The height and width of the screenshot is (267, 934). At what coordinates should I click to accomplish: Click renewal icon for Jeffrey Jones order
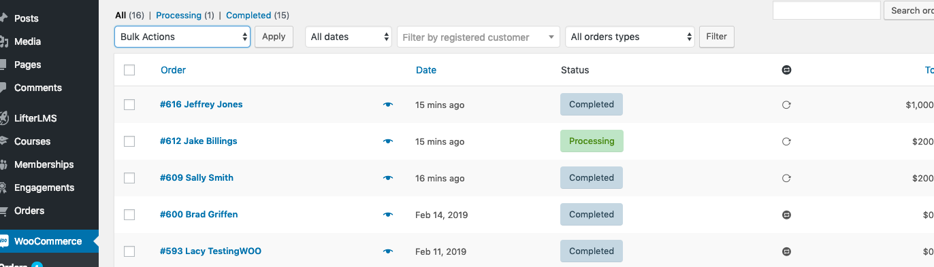pyautogui.click(x=786, y=105)
